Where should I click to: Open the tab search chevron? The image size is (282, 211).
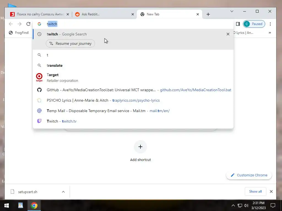click(232, 11)
